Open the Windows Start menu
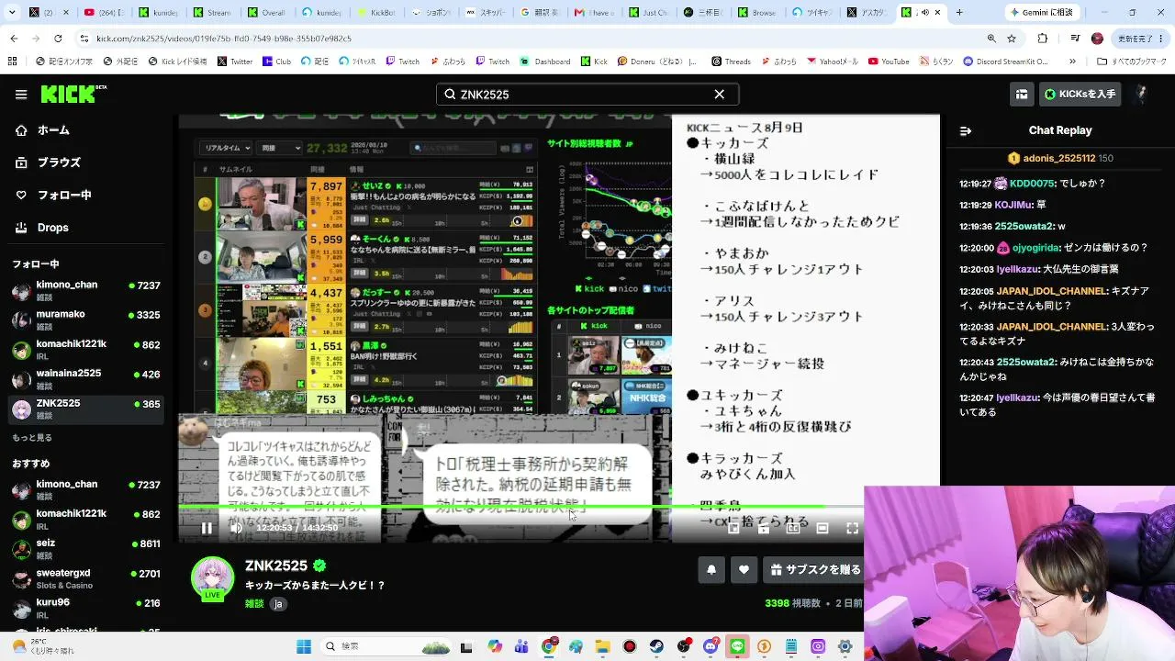 pos(302,646)
